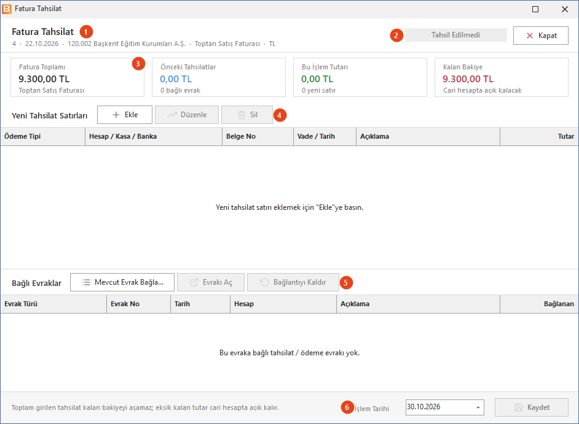The height and width of the screenshot is (424, 579).
Task: Sort by the Ödeme Tipi column header
Action: coord(43,136)
